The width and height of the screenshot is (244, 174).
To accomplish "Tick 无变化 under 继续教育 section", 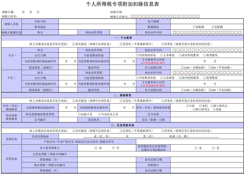I will click(121, 101).
